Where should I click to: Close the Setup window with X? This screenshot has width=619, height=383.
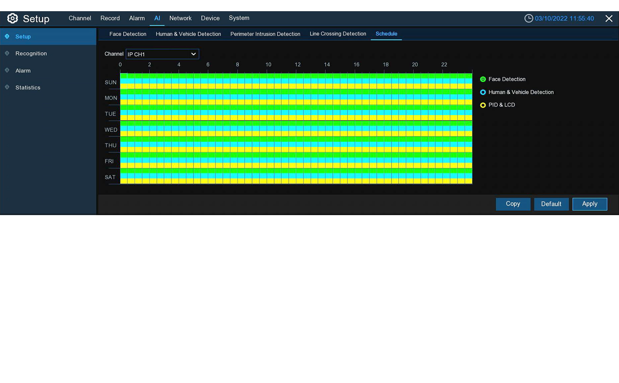(x=608, y=19)
